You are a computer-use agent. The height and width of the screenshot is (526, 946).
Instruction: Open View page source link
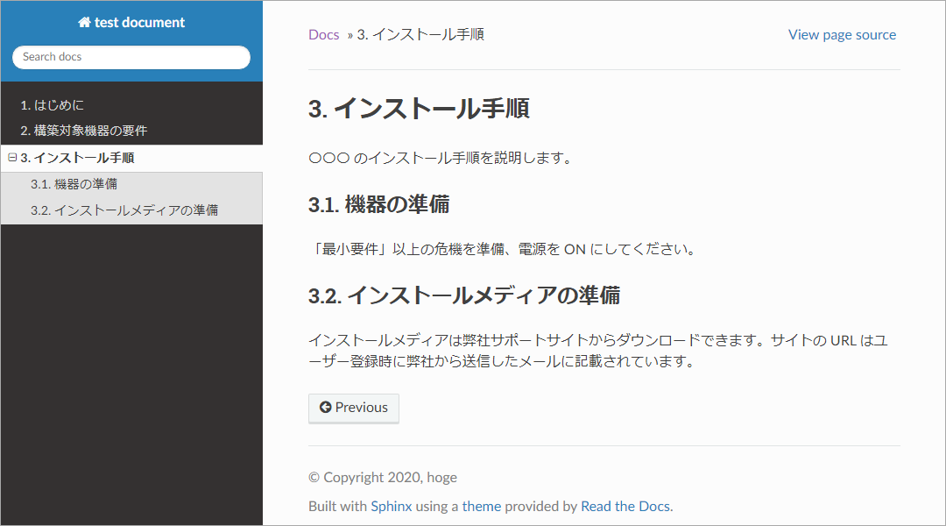843,35
